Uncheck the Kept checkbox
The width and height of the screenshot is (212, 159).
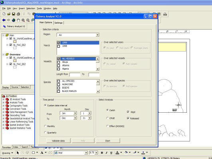pyautogui.click(x=128, y=112)
